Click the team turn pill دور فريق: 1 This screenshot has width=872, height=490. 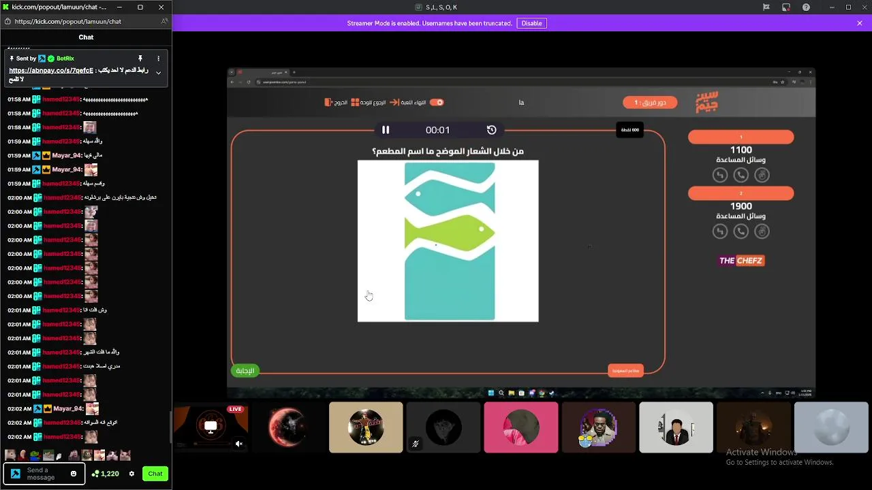click(649, 103)
